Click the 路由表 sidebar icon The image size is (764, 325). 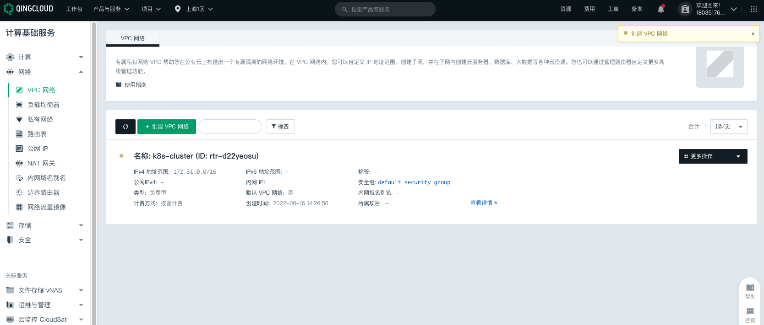point(19,134)
